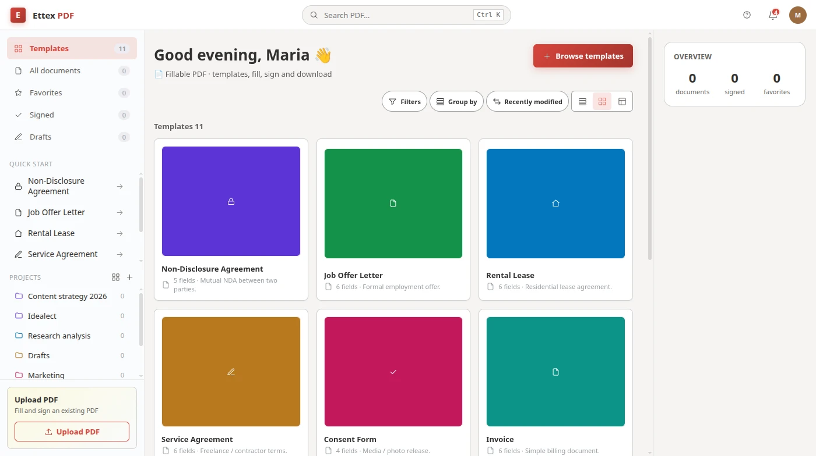Click the pencil icon beside Drafts nav item
Image resolution: width=816 pixels, height=456 pixels.
tap(18, 137)
